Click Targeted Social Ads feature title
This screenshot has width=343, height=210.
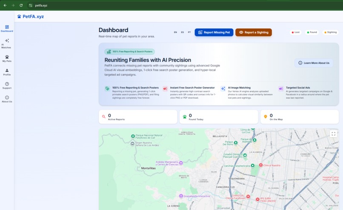(x=298, y=88)
